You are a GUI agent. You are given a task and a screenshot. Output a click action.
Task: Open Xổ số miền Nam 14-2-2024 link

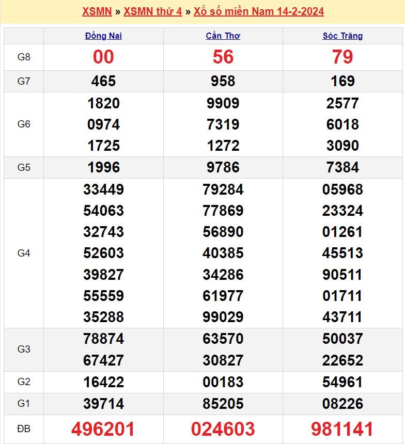click(258, 11)
